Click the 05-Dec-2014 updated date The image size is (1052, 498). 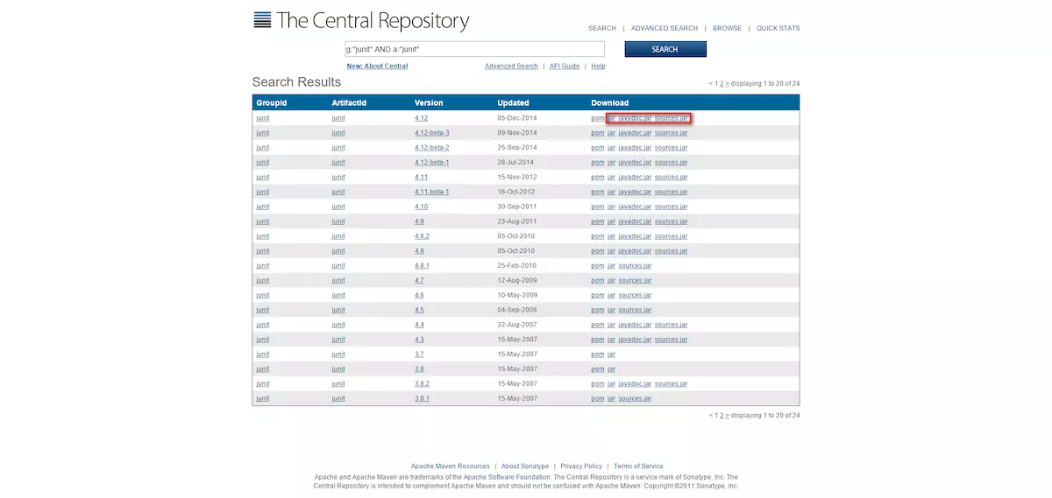pos(517,118)
